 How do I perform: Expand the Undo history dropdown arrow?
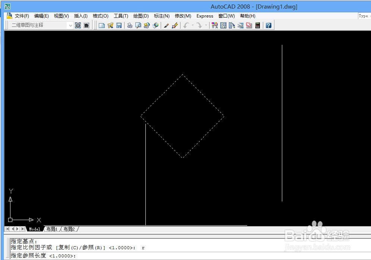tap(193, 25)
